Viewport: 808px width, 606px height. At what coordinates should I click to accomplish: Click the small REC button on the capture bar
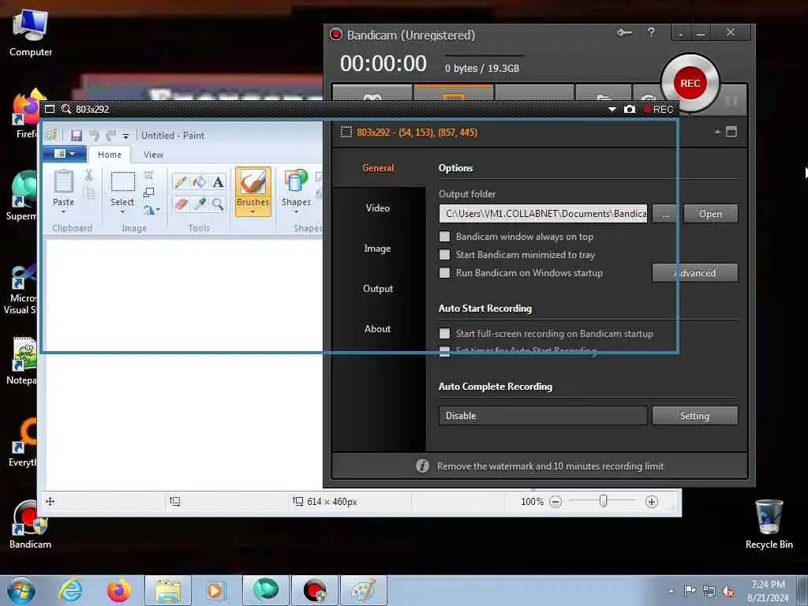click(x=659, y=109)
